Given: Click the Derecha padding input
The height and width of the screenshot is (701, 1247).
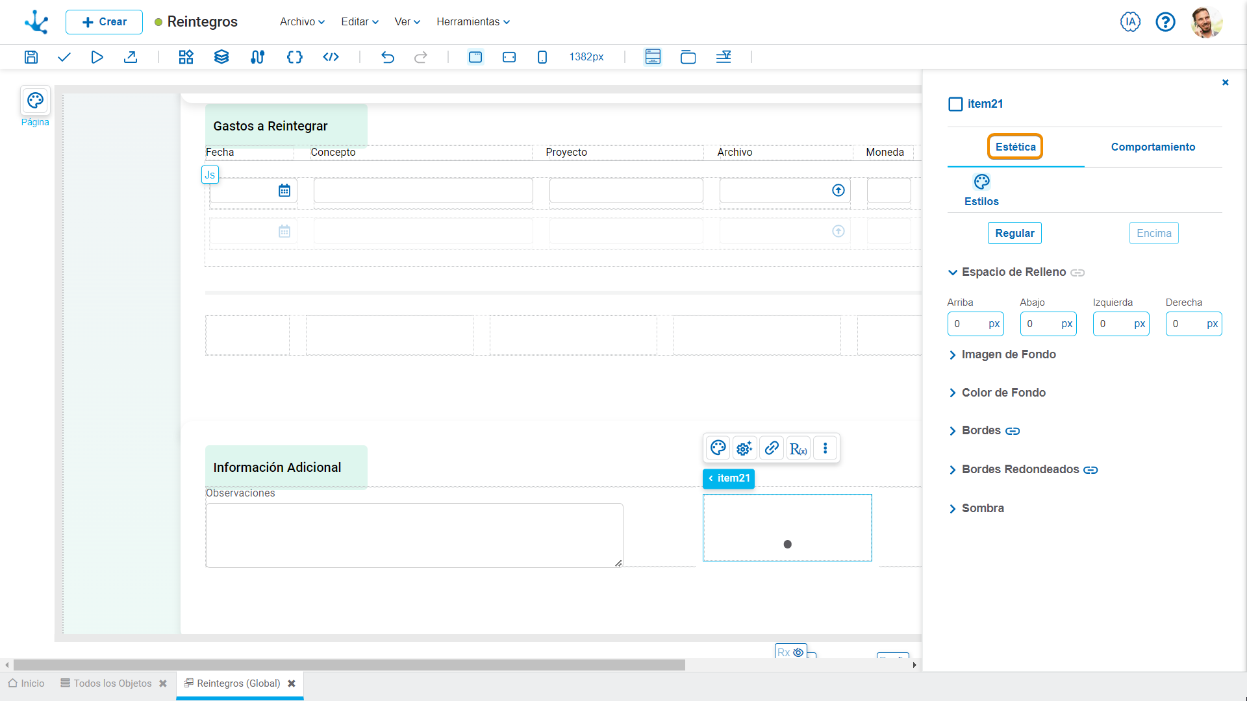Looking at the screenshot, I should click(x=1194, y=324).
